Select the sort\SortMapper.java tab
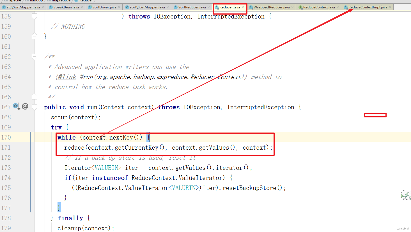 [x=147, y=7]
